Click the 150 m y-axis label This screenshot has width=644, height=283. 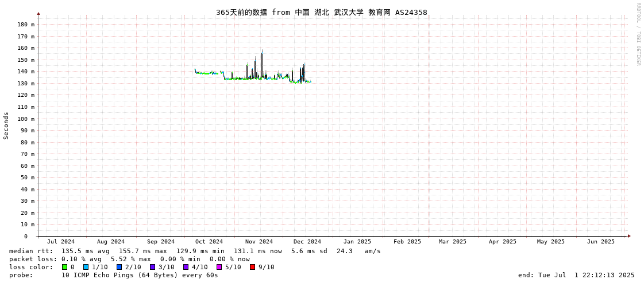click(26, 60)
